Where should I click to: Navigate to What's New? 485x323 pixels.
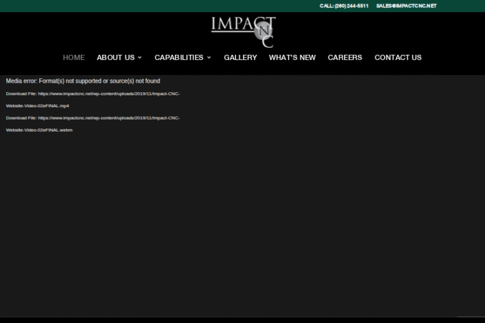click(292, 57)
